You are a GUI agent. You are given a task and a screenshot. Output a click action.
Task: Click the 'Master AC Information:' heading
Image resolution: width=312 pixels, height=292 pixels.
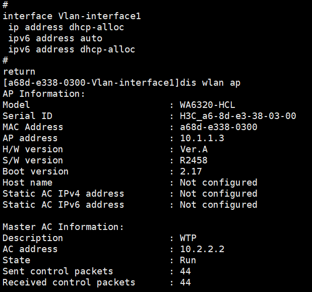point(63,227)
